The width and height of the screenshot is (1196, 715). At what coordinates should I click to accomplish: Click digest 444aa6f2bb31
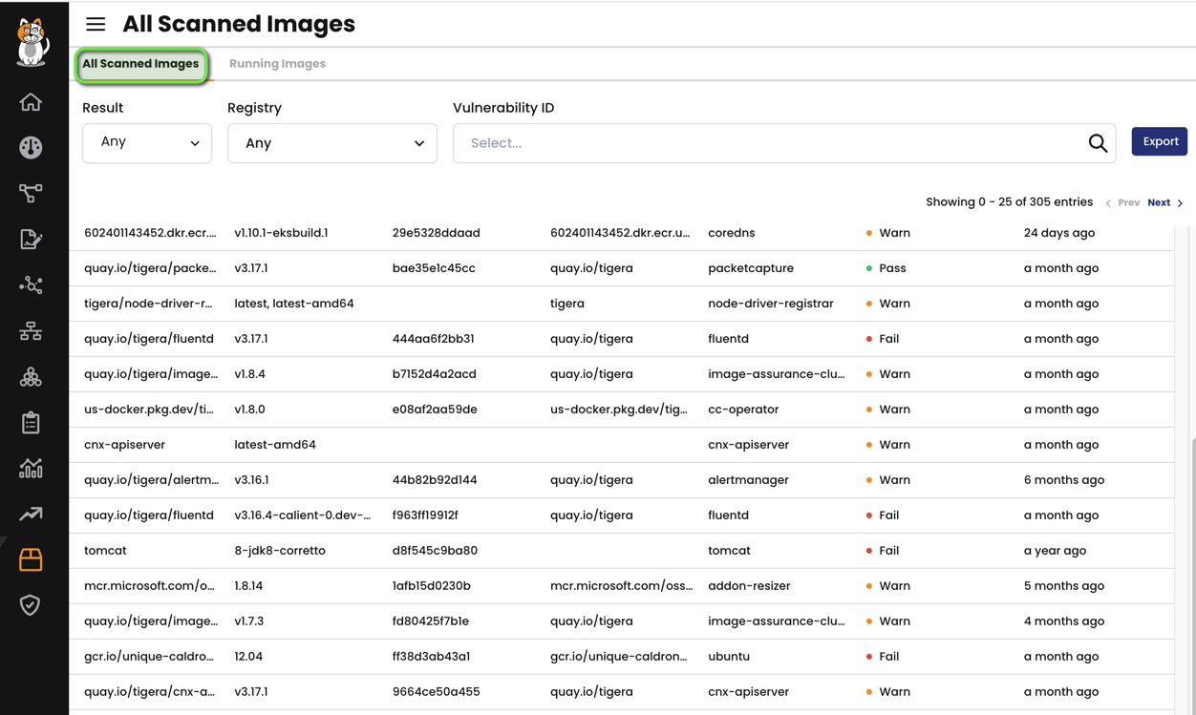tap(433, 339)
